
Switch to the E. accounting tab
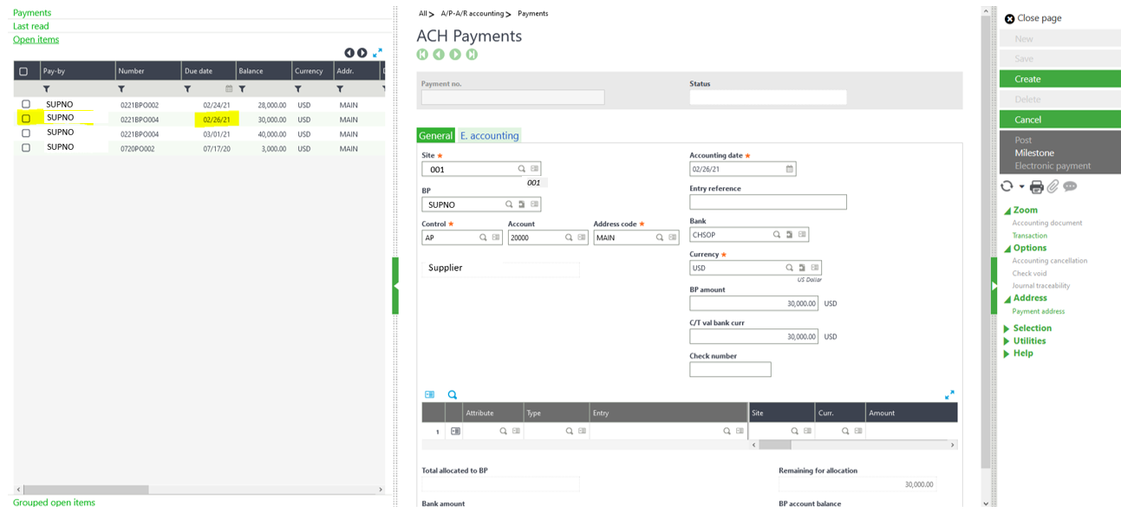click(489, 135)
